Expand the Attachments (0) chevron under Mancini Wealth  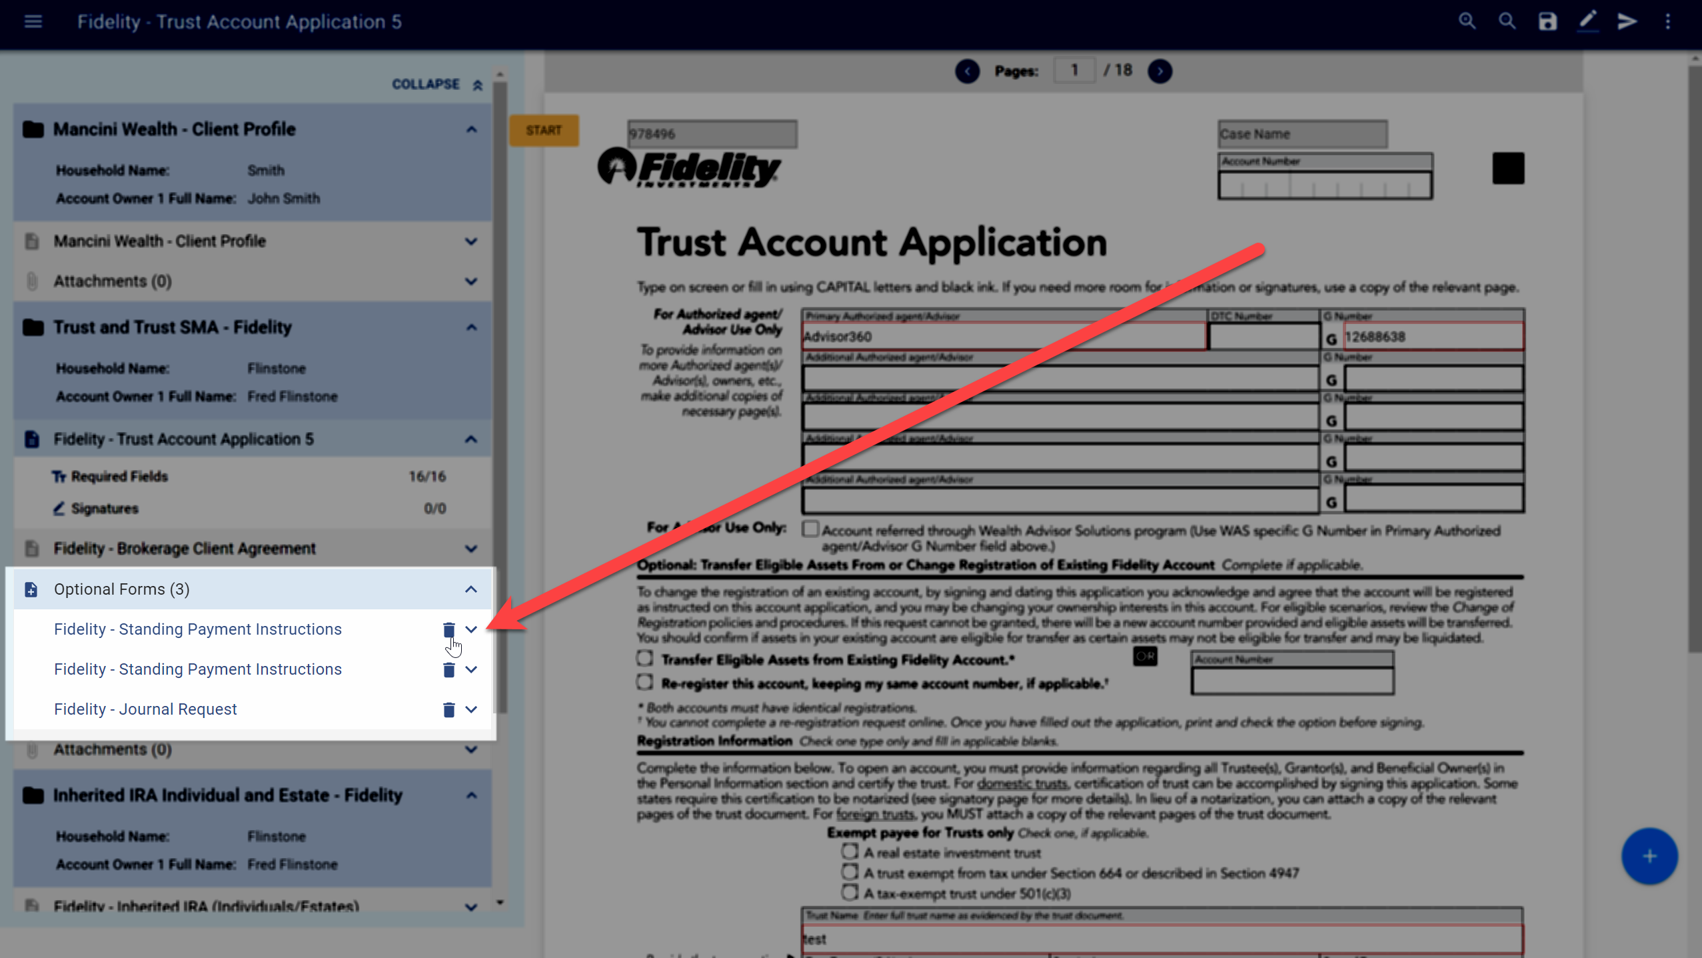471,281
